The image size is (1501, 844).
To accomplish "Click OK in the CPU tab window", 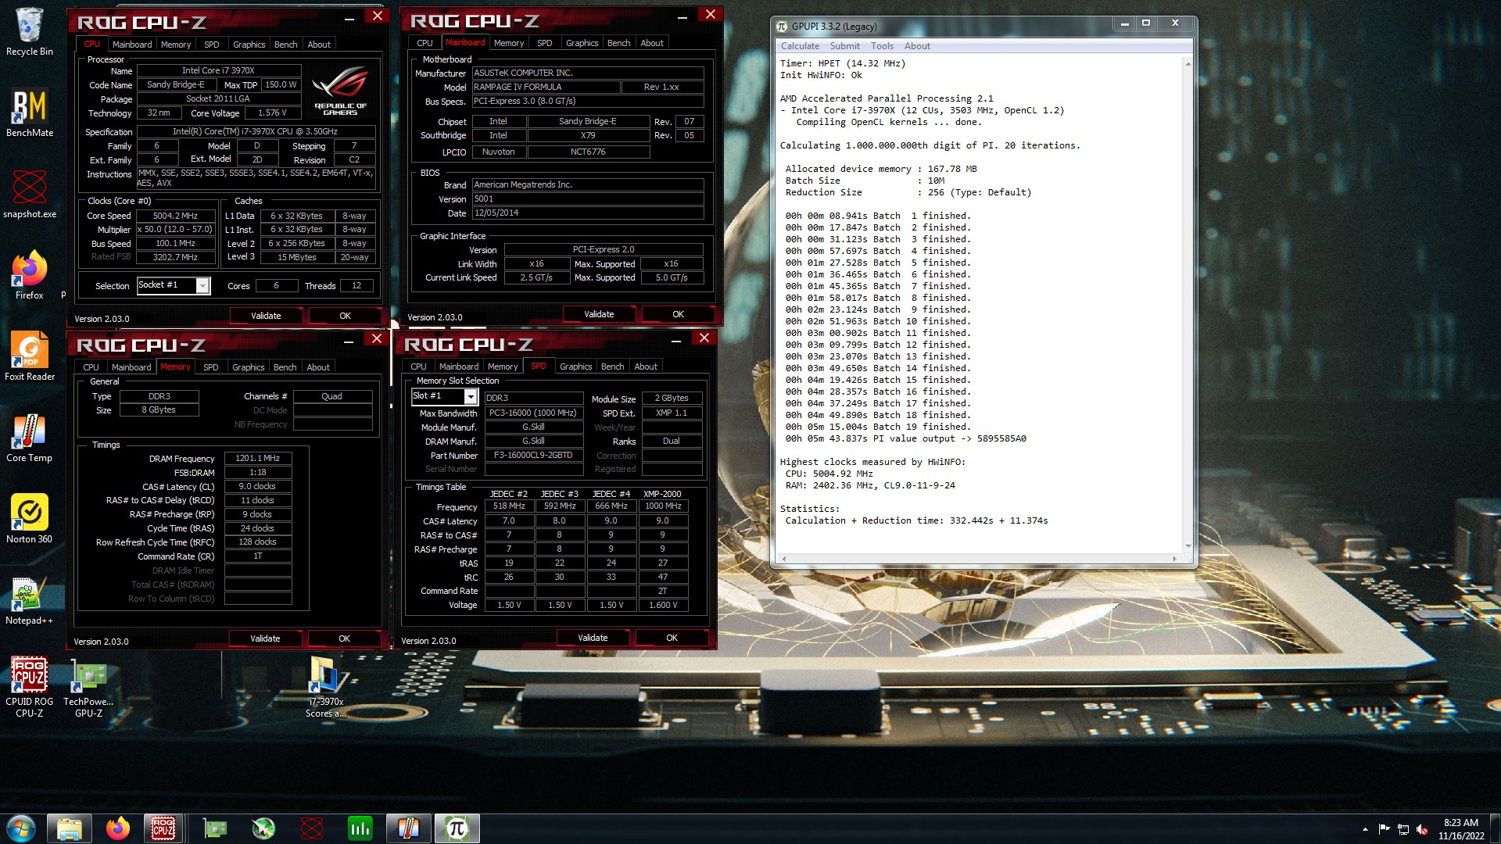I will pyautogui.click(x=345, y=316).
